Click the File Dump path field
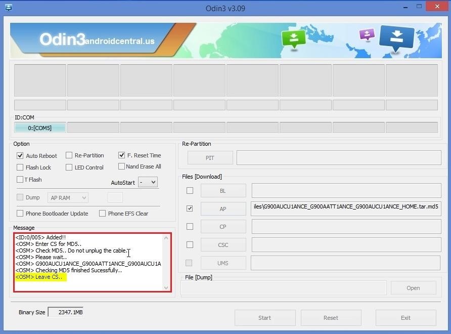This screenshot has width=451, height=334. [x=284, y=288]
